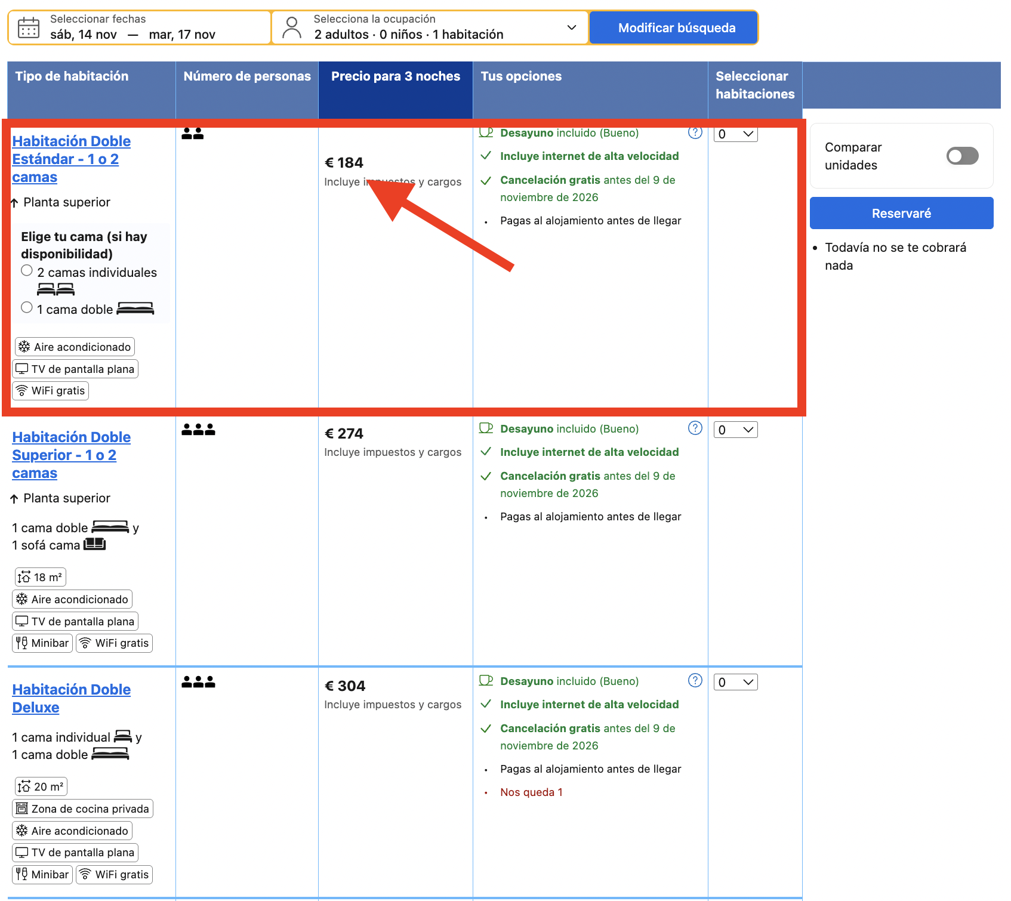Click the breakfast cup icon in Superior row
The image size is (1011, 901).
pos(486,428)
